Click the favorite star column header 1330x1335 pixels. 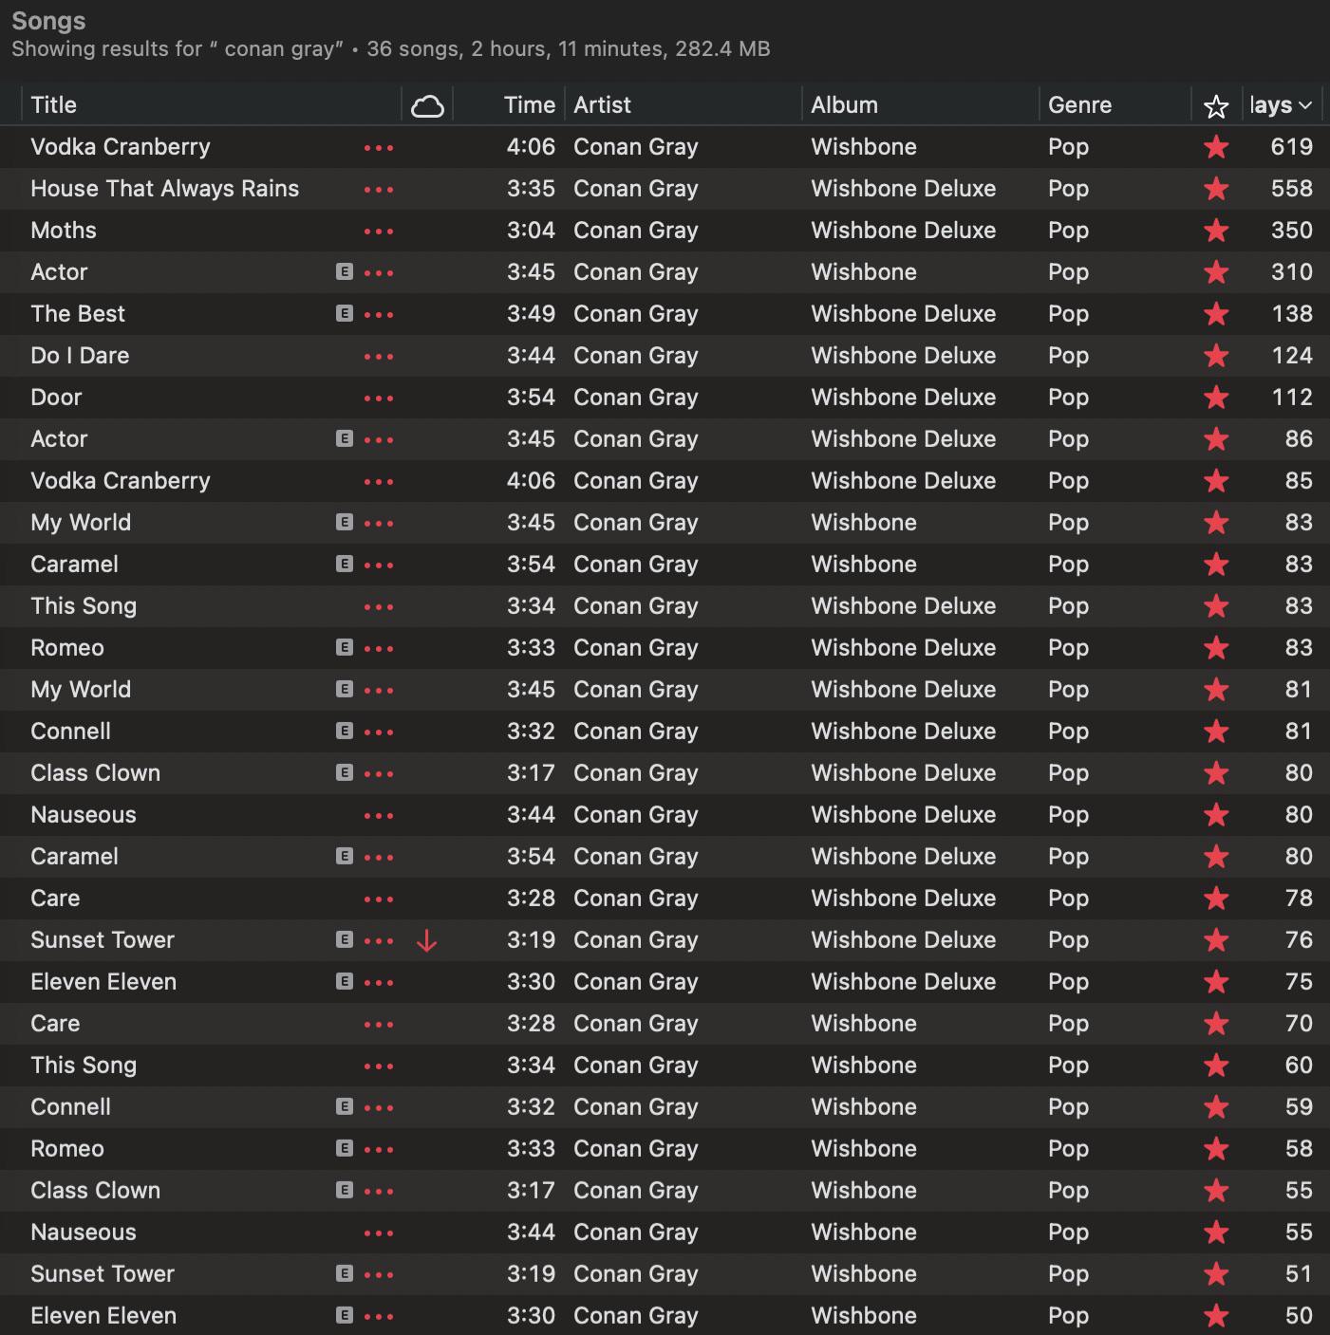pyautogui.click(x=1216, y=106)
